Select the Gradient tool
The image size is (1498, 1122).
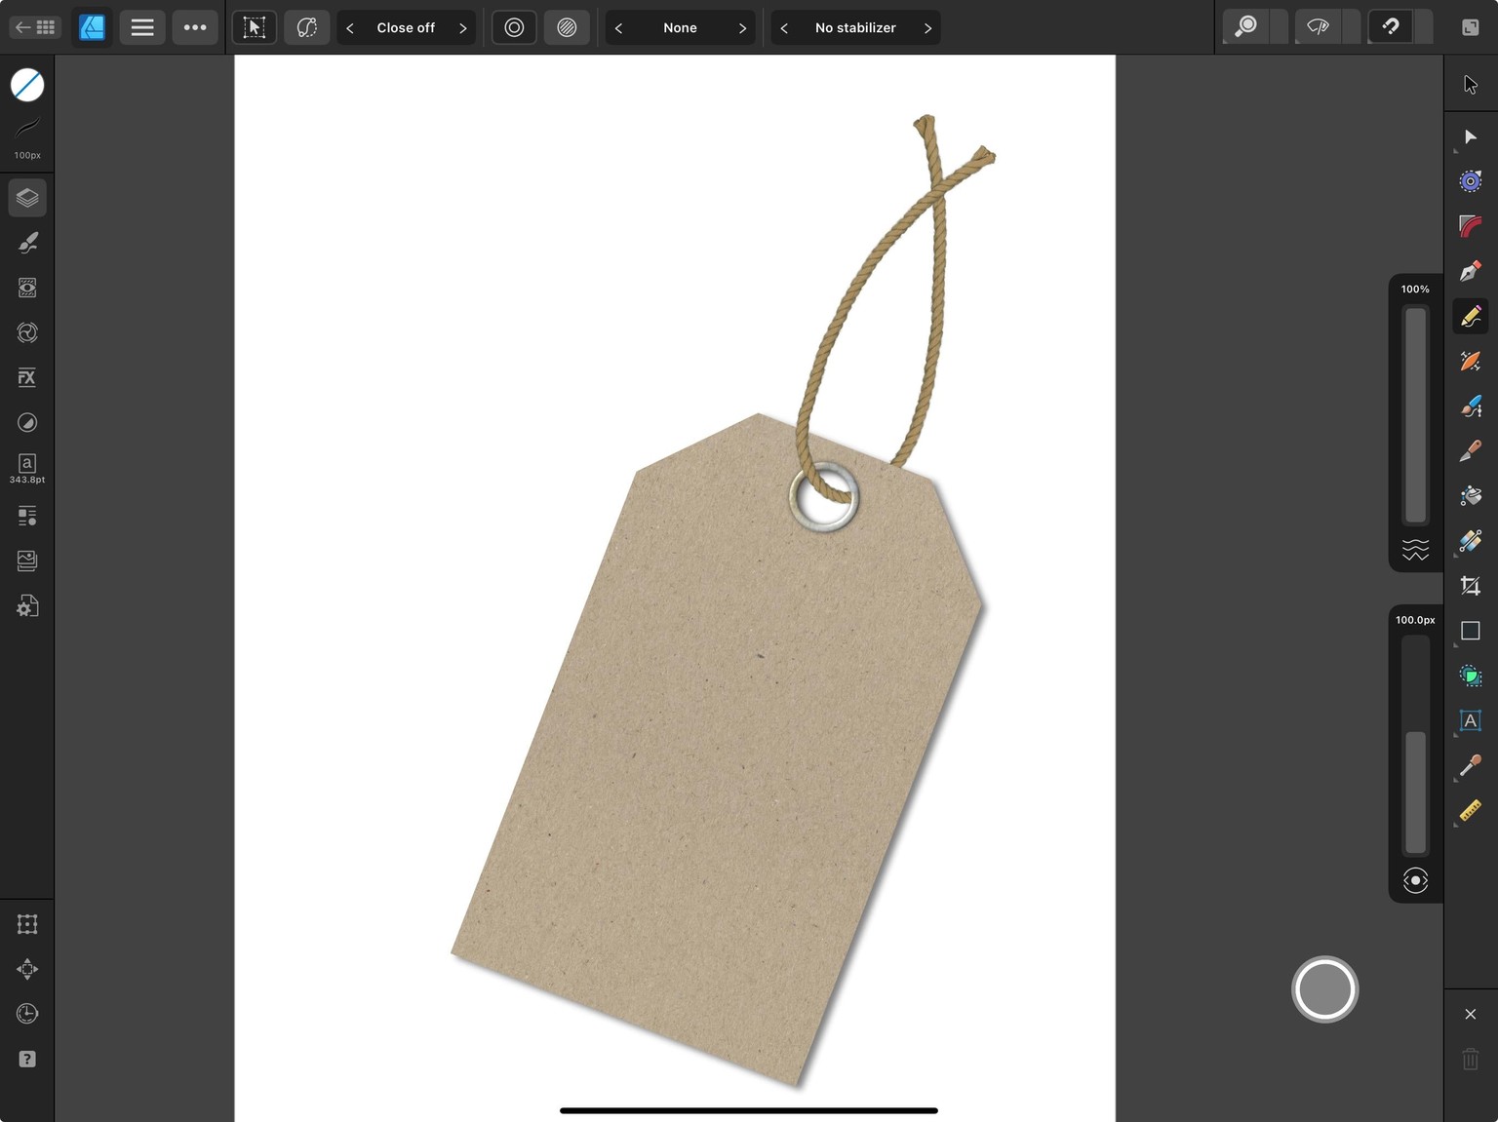(x=1470, y=540)
